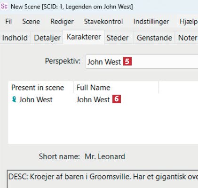Select the Karakterer tab
This screenshot has width=198, height=188.
pyautogui.click(x=84, y=37)
